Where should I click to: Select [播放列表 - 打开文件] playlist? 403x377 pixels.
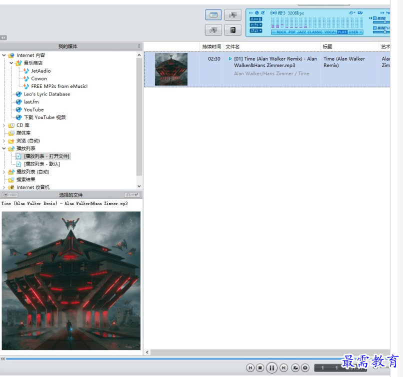click(46, 156)
